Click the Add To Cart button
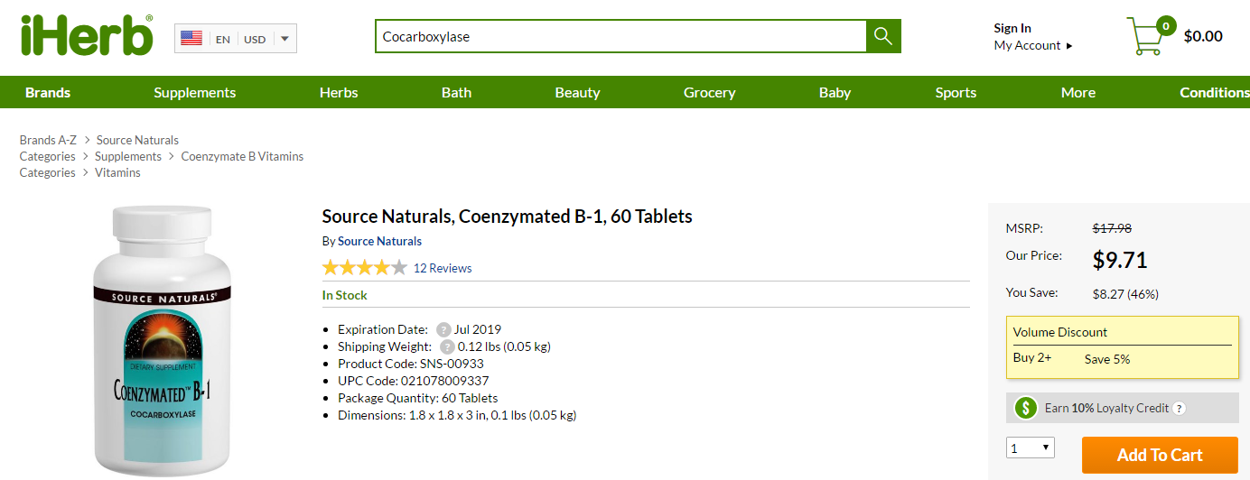1250x480 pixels. (1160, 456)
